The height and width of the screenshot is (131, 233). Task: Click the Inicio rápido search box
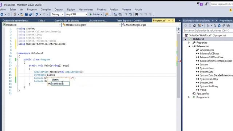coord(222,4)
